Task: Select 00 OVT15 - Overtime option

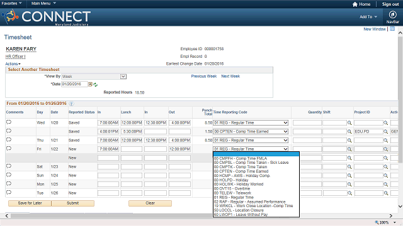Action: tap(256, 188)
